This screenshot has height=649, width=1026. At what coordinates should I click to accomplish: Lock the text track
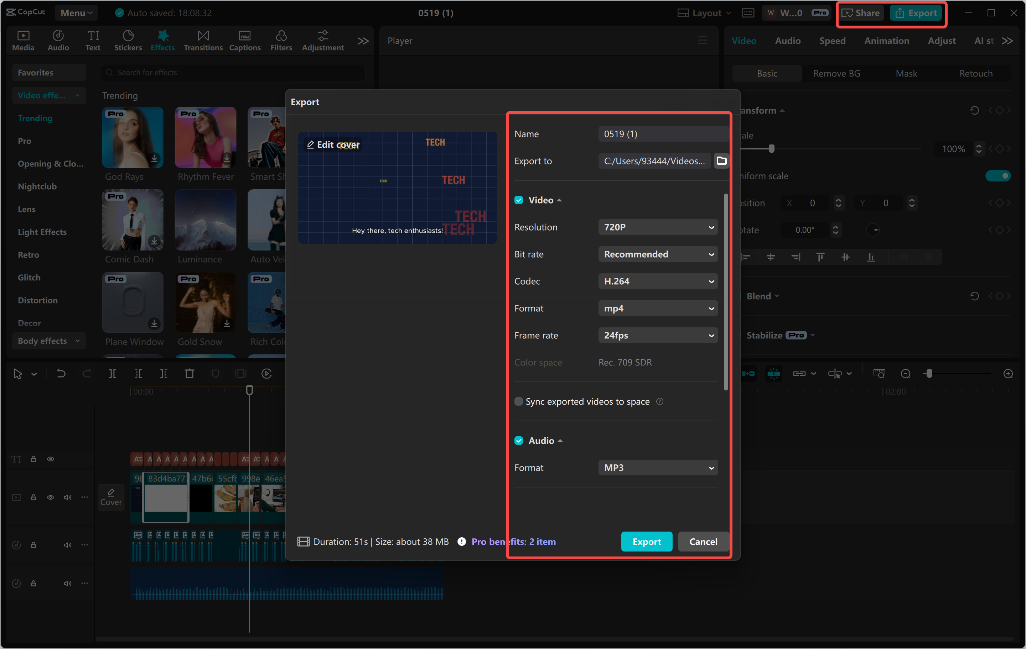(x=33, y=459)
